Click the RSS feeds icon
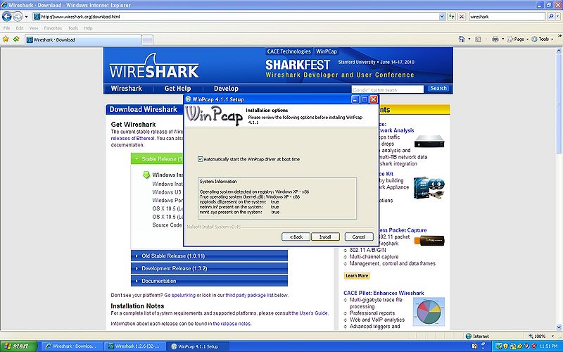 click(478, 39)
